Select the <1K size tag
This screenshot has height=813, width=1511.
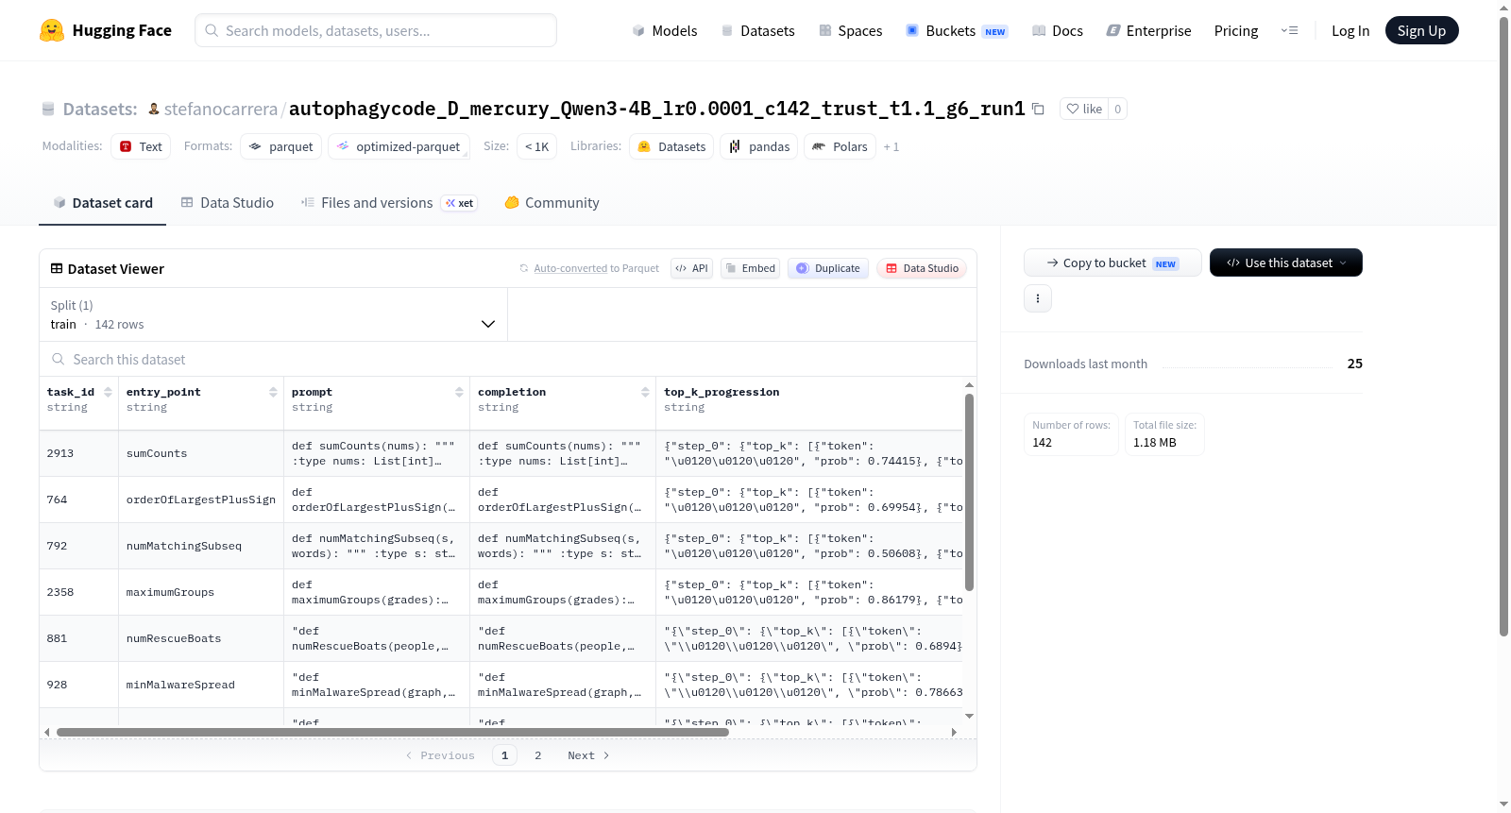click(x=536, y=146)
